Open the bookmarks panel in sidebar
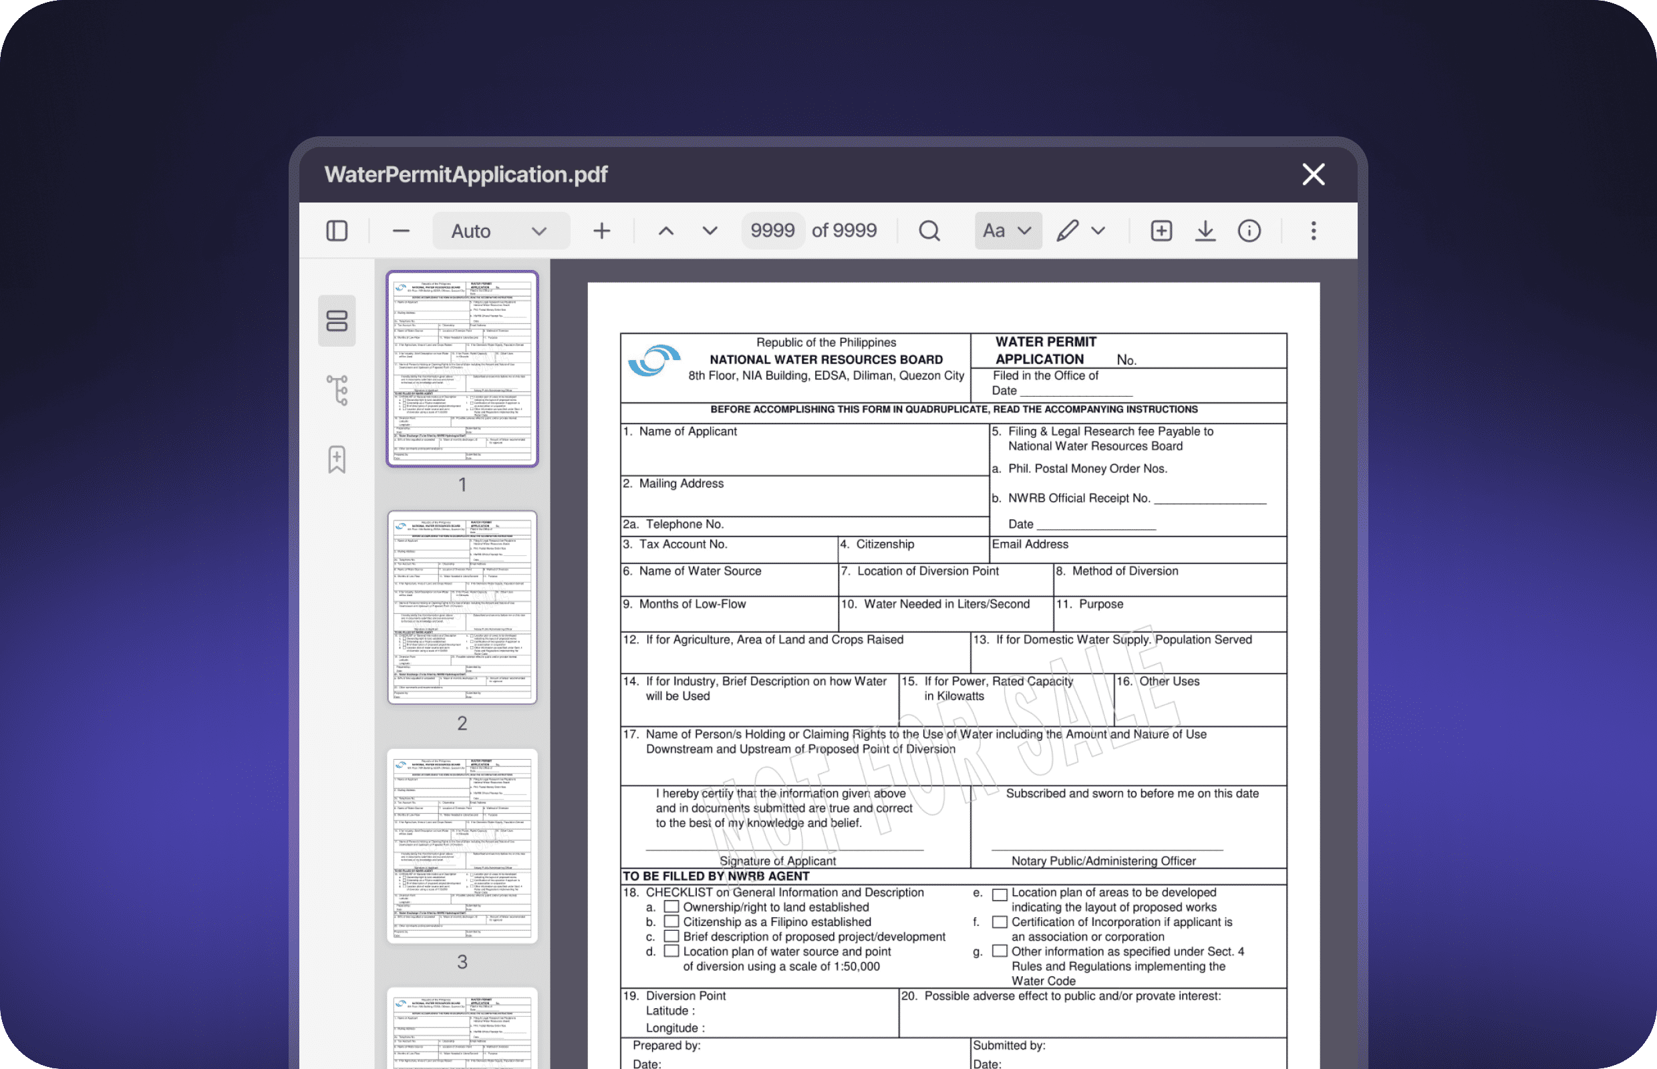Viewport: 1657px width, 1069px height. (337, 460)
